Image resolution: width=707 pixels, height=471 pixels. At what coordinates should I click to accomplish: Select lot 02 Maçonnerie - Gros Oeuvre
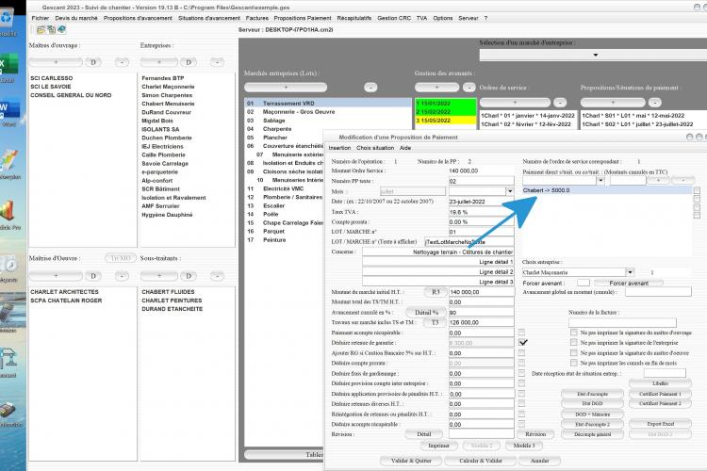[328, 112]
